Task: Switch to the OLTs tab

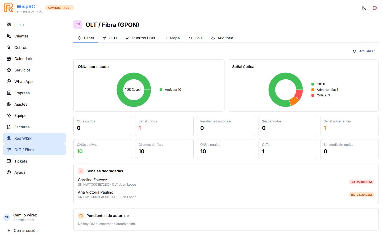Action: point(110,38)
